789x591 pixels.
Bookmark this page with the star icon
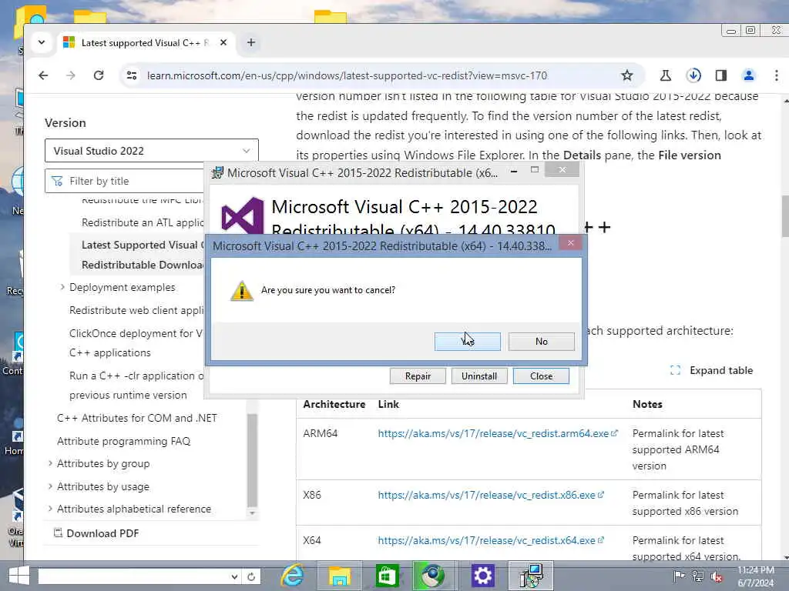tap(626, 75)
